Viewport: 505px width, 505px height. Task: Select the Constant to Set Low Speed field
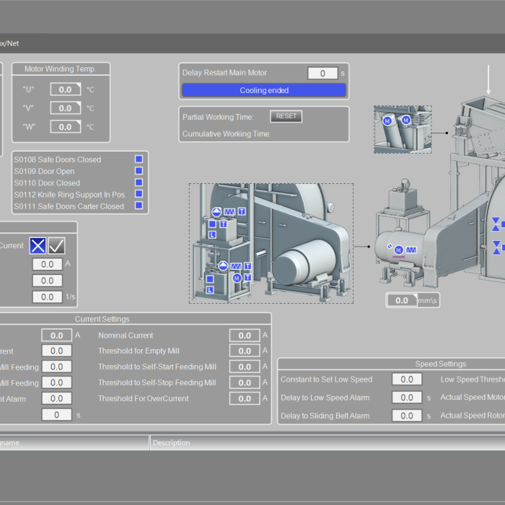coord(406,379)
